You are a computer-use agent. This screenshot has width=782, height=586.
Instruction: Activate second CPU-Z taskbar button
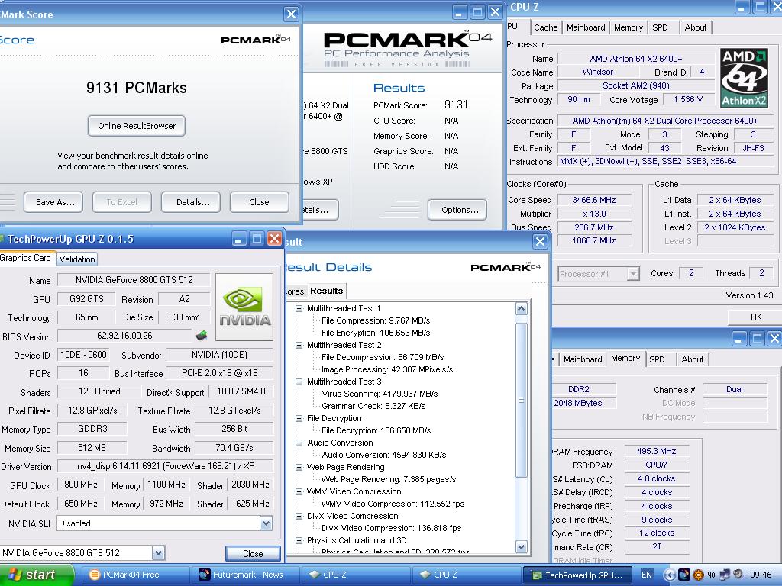coord(467,575)
